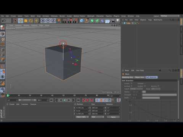Toggle the X axis lock
The width and height of the screenshot is (183, 137).
point(43,21)
